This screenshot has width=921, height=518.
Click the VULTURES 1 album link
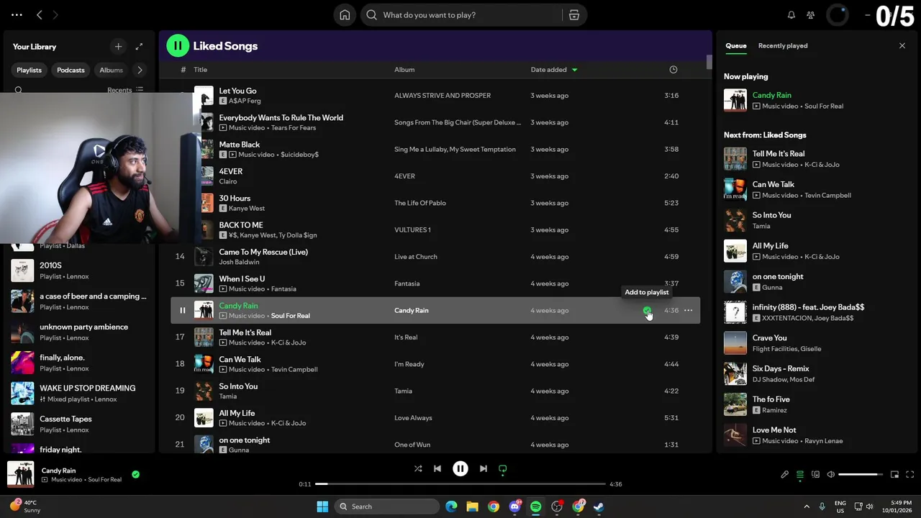[x=412, y=230]
